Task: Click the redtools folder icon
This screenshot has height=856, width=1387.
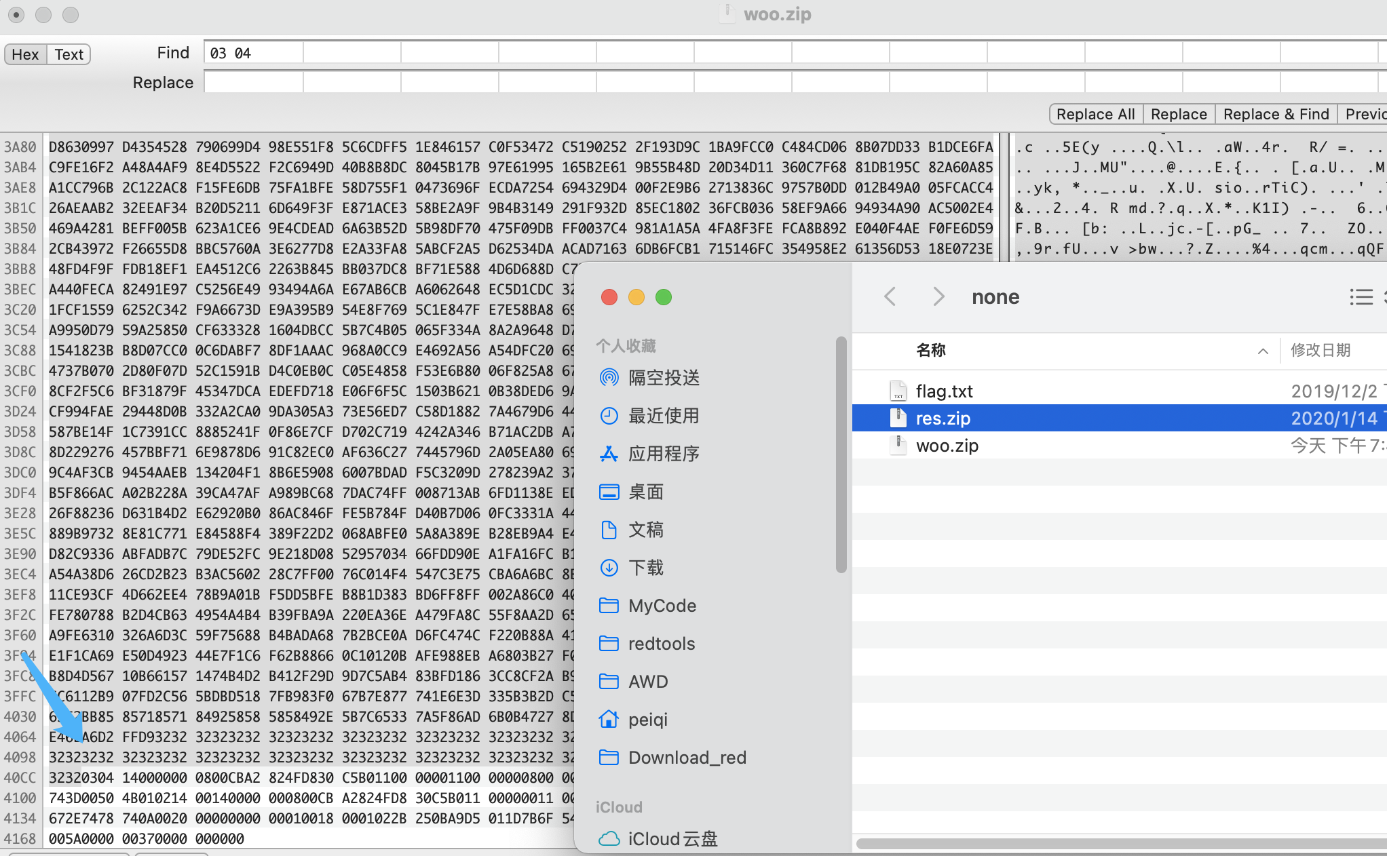Action: pyautogui.click(x=609, y=643)
